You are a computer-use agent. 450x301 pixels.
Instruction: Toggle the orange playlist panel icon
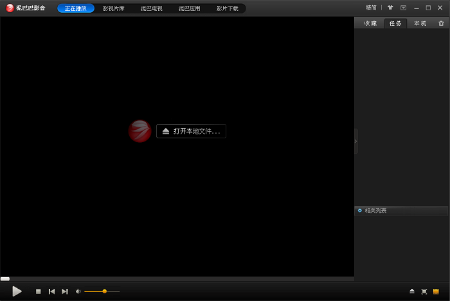[436, 291]
